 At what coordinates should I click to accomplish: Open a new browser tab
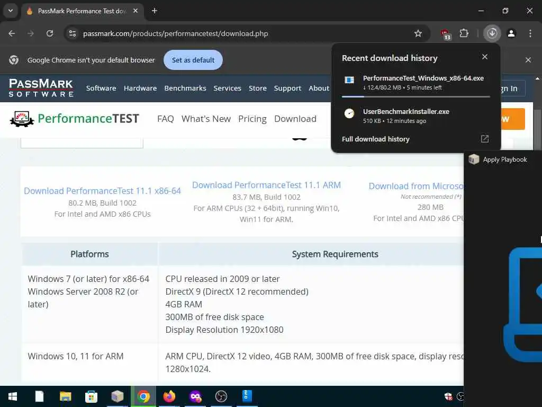click(x=155, y=11)
